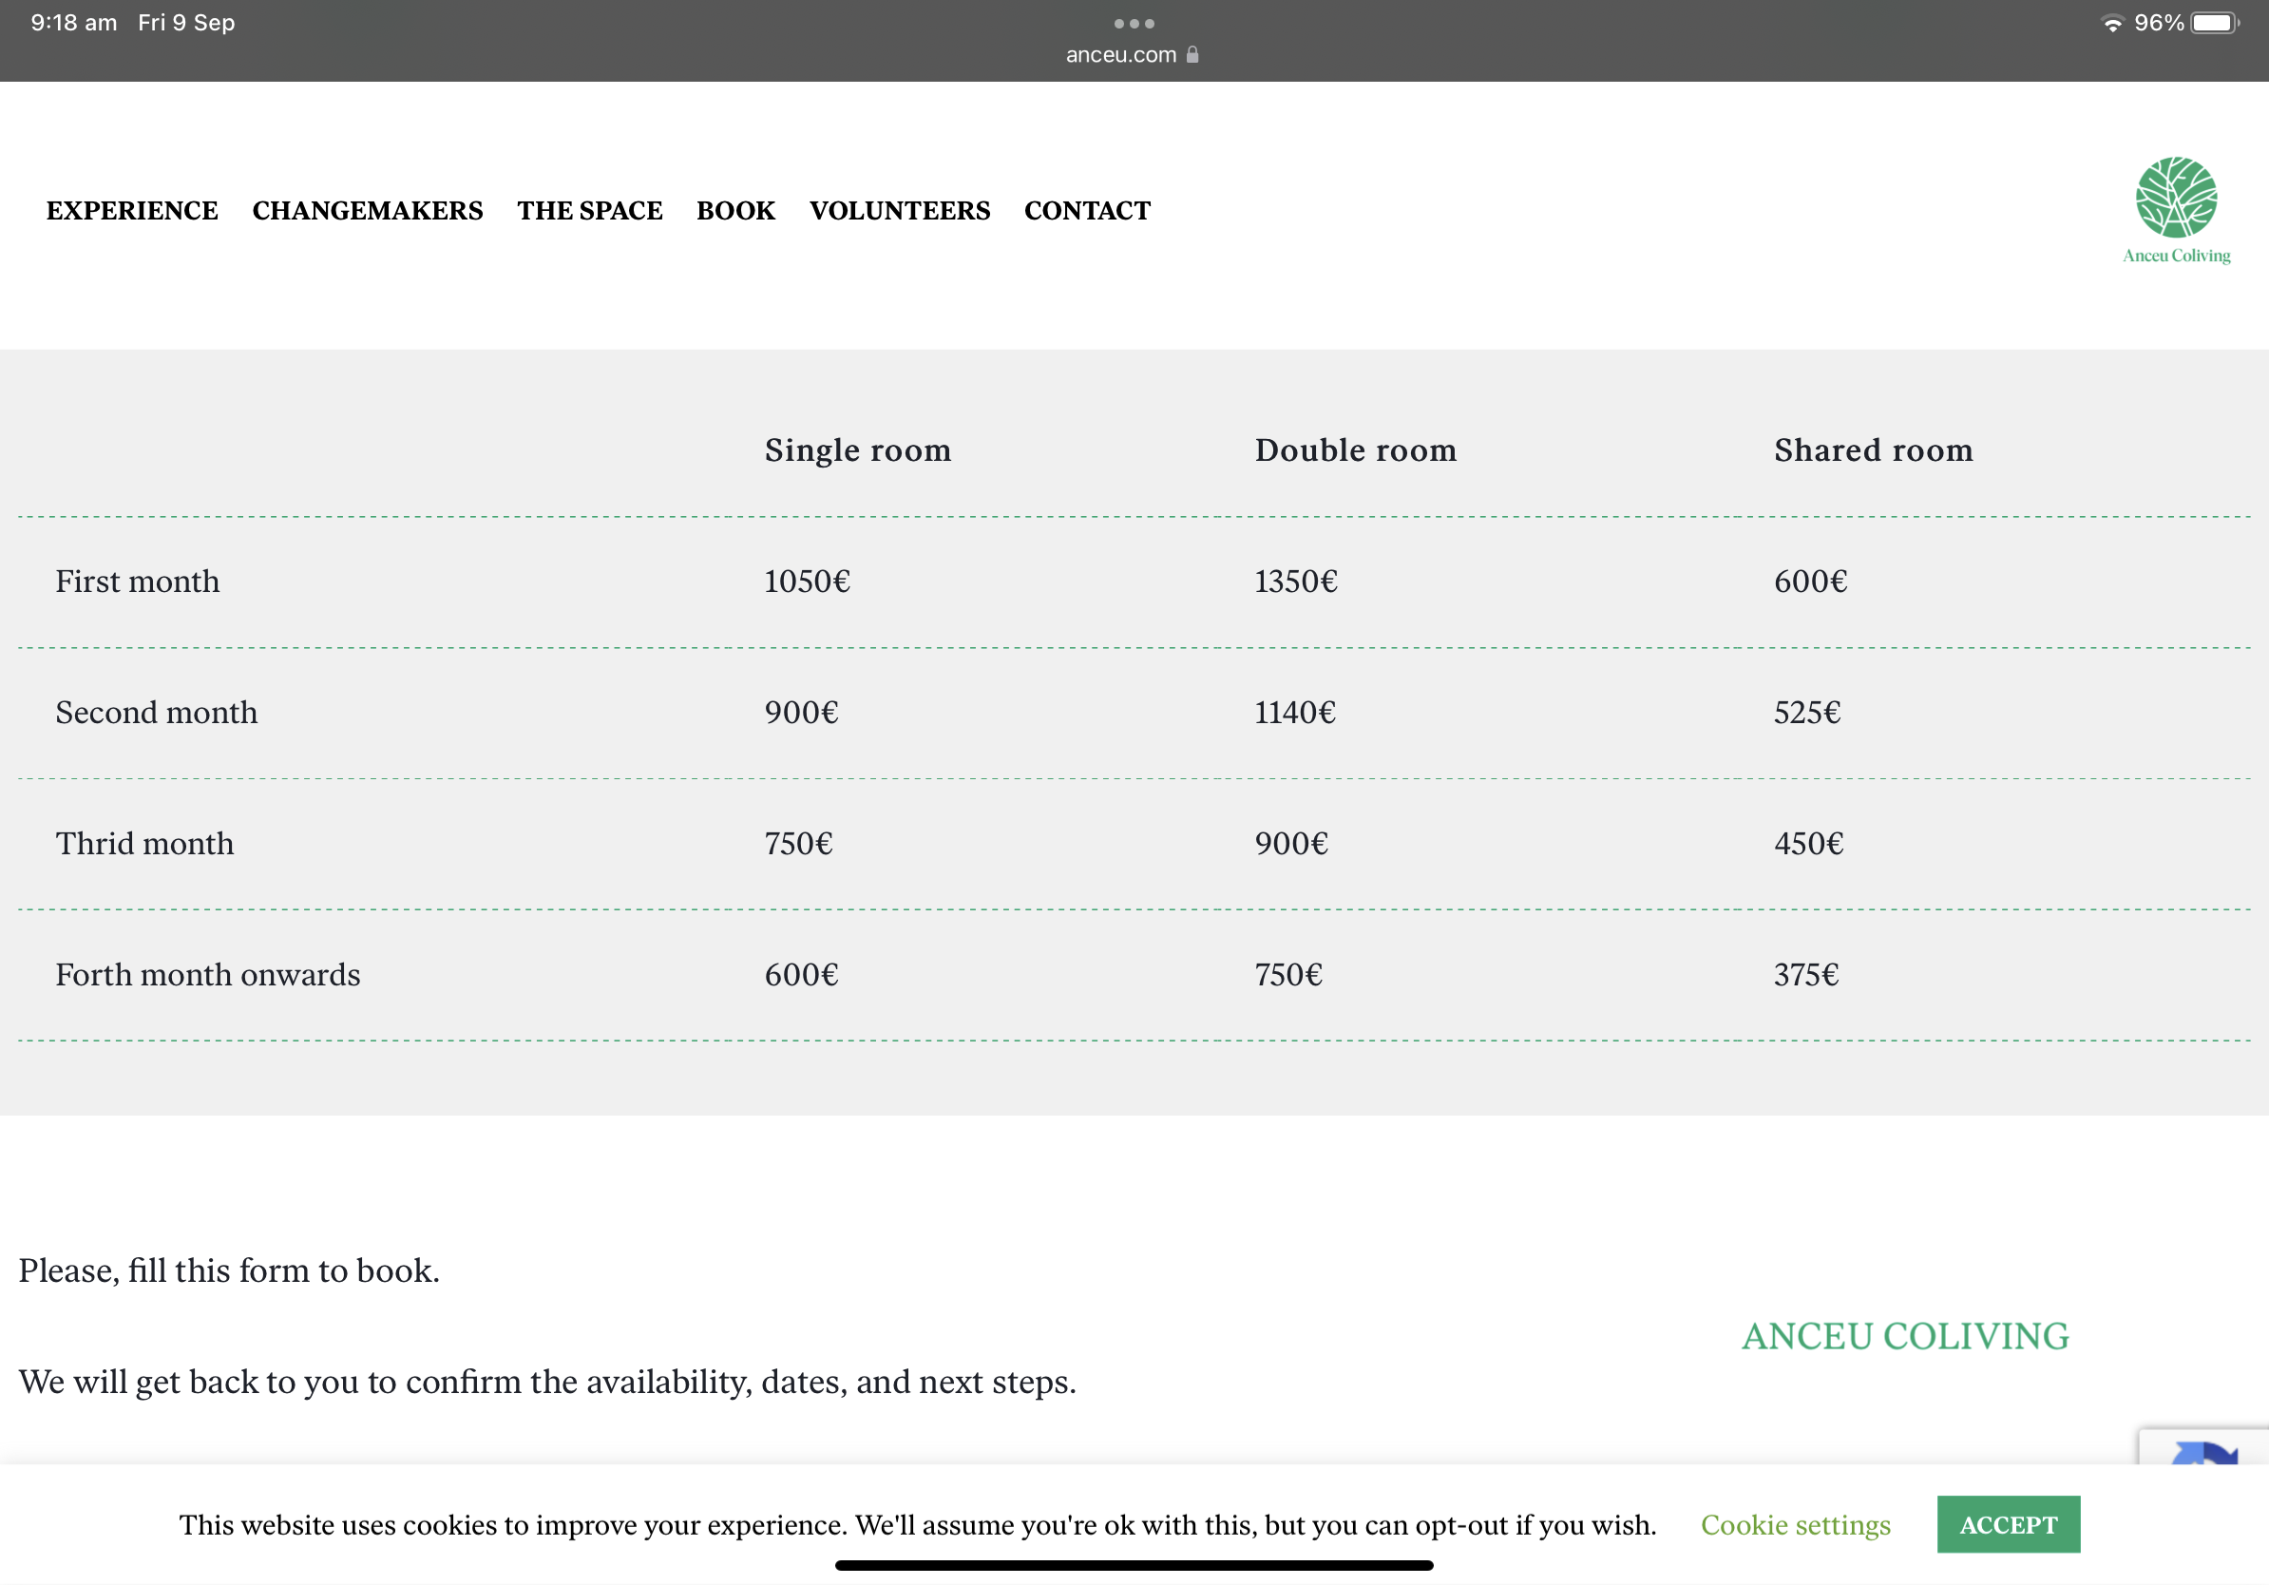2269x1585 pixels.
Task: Select the 525€ shared room price
Action: coord(1807,713)
